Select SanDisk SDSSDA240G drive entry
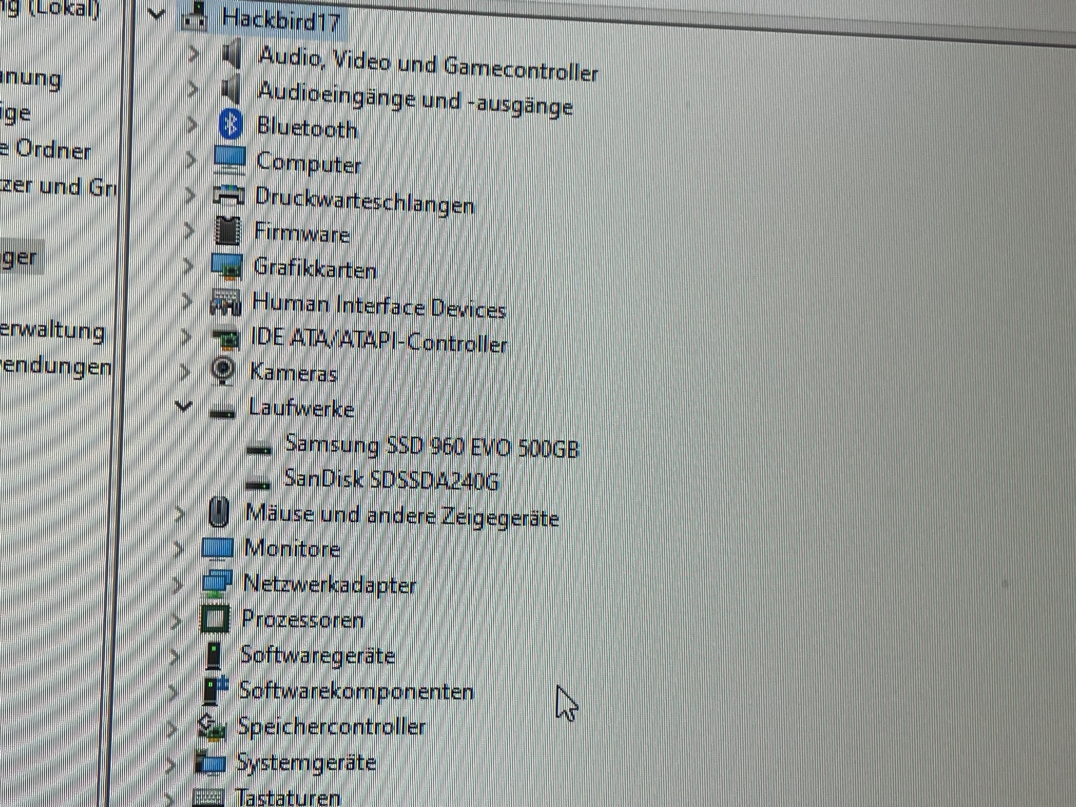 tap(391, 480)
